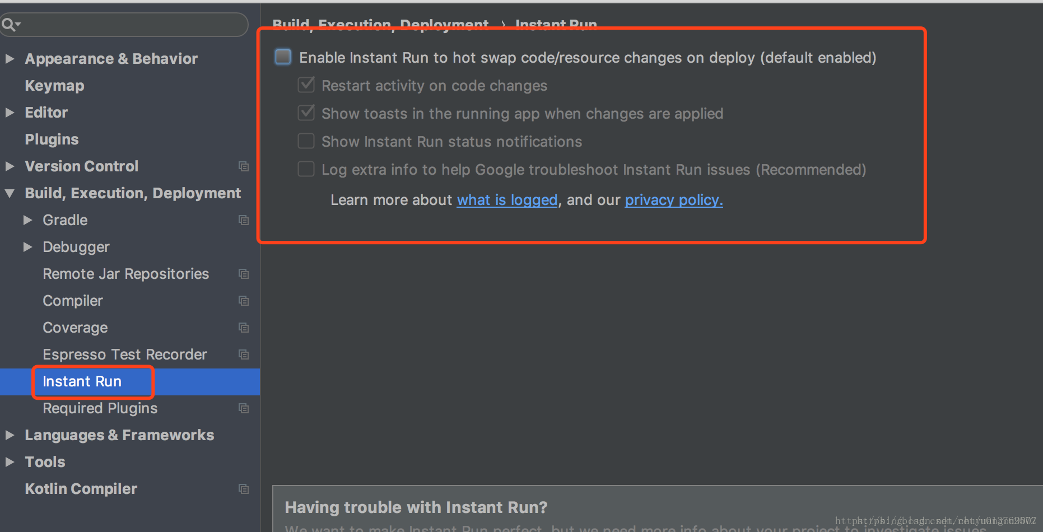Click the settings search input field
The image size is (1043, 532).
[124, 25]
